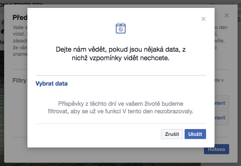Click the background dialog title starting 'Před'

click(20, 17)
